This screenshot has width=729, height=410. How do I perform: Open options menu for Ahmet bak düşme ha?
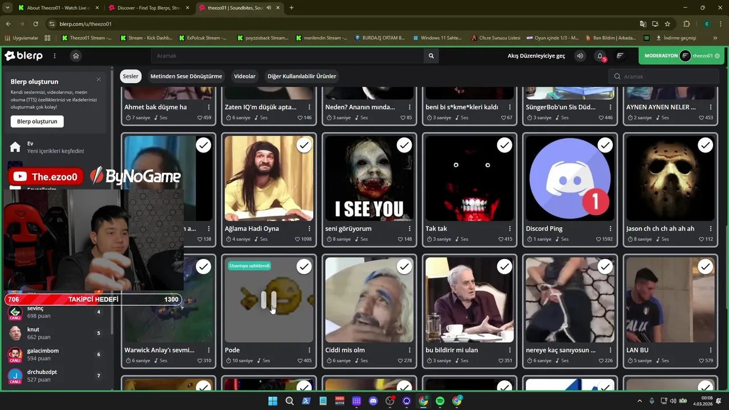click(x=209, y=107)
